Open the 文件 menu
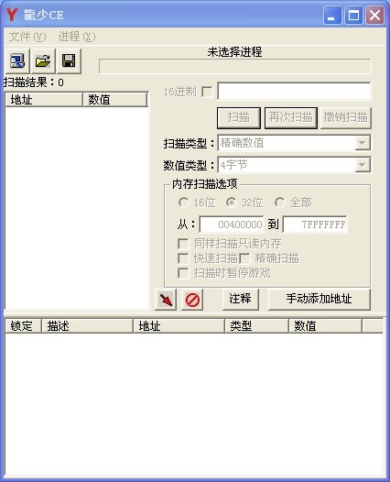The width and height of the screenshot is (390, 482). click(x=27, y=37)
